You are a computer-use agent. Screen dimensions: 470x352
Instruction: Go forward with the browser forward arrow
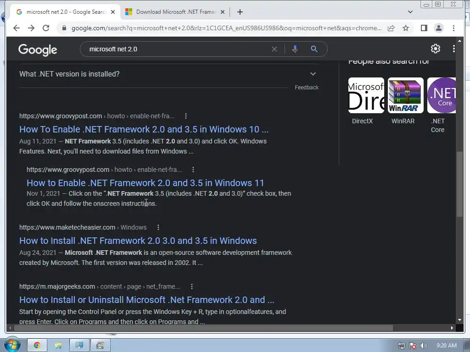31,28
